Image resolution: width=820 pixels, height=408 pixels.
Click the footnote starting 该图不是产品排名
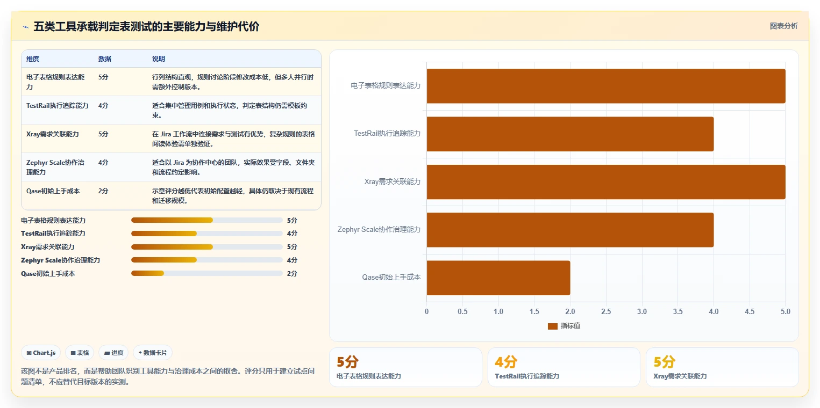click(167, 376)
